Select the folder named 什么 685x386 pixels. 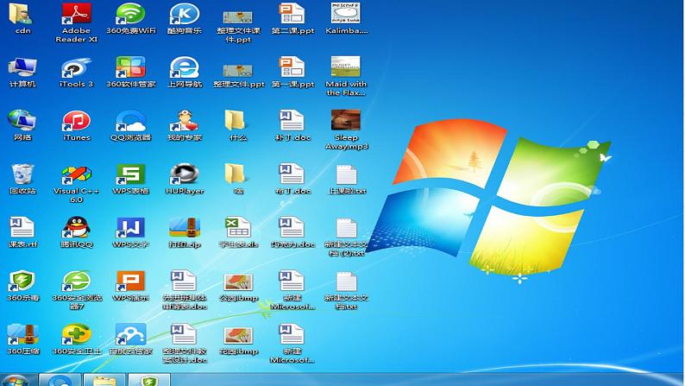(x=238, y=125)
